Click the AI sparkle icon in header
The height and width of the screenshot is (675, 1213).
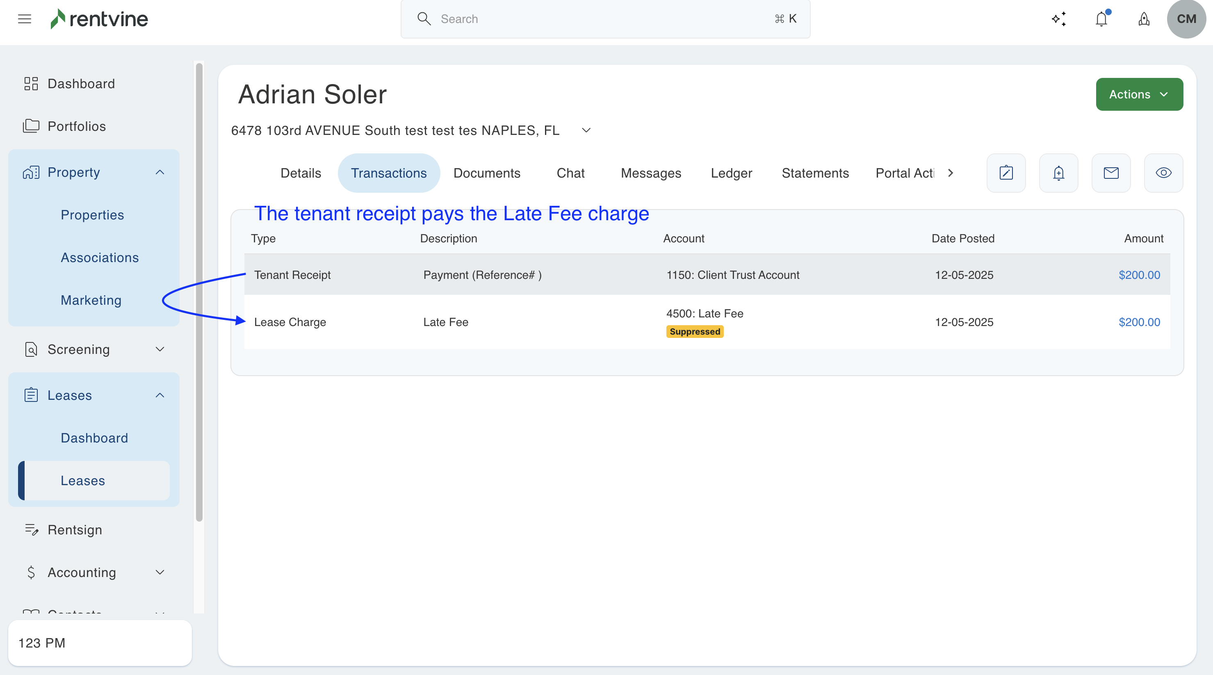(x=1058, y=19)
